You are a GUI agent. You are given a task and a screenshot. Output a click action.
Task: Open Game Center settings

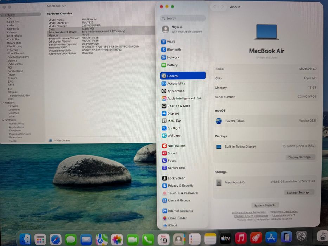(x=183, y=218)
